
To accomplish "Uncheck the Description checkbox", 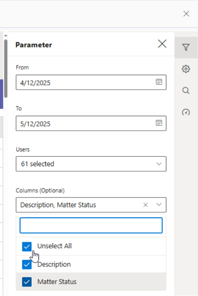I will (x=27, y=264).
